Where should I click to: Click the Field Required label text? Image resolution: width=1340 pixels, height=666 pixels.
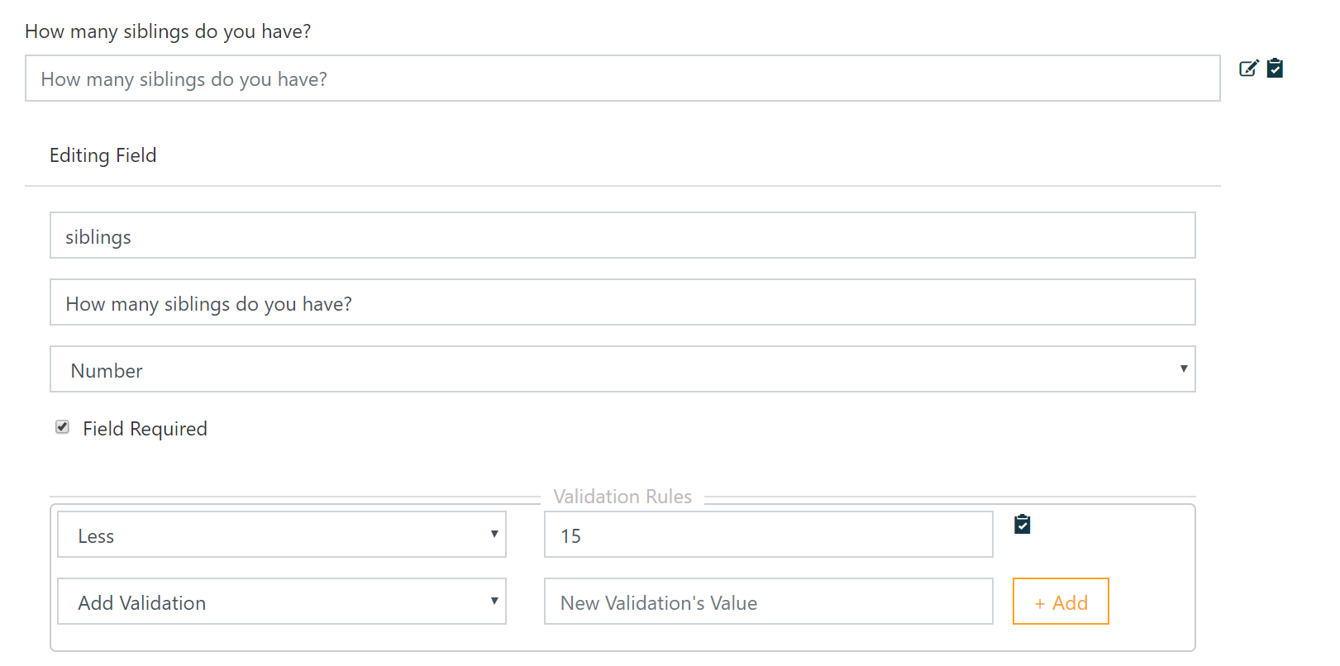point(145,429)
